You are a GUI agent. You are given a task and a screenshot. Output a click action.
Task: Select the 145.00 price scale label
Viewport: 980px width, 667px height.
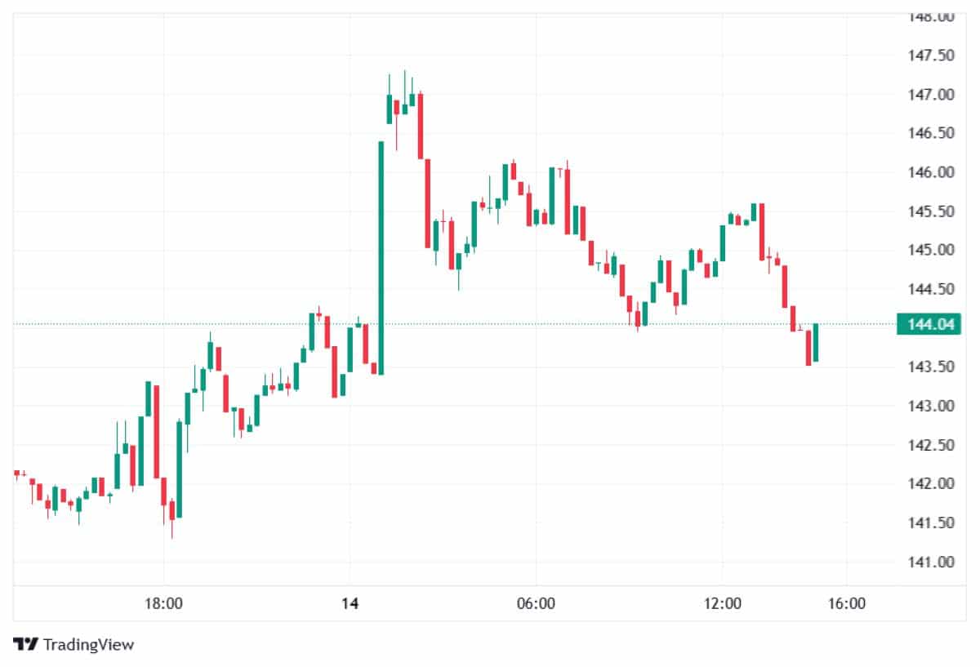930,250
